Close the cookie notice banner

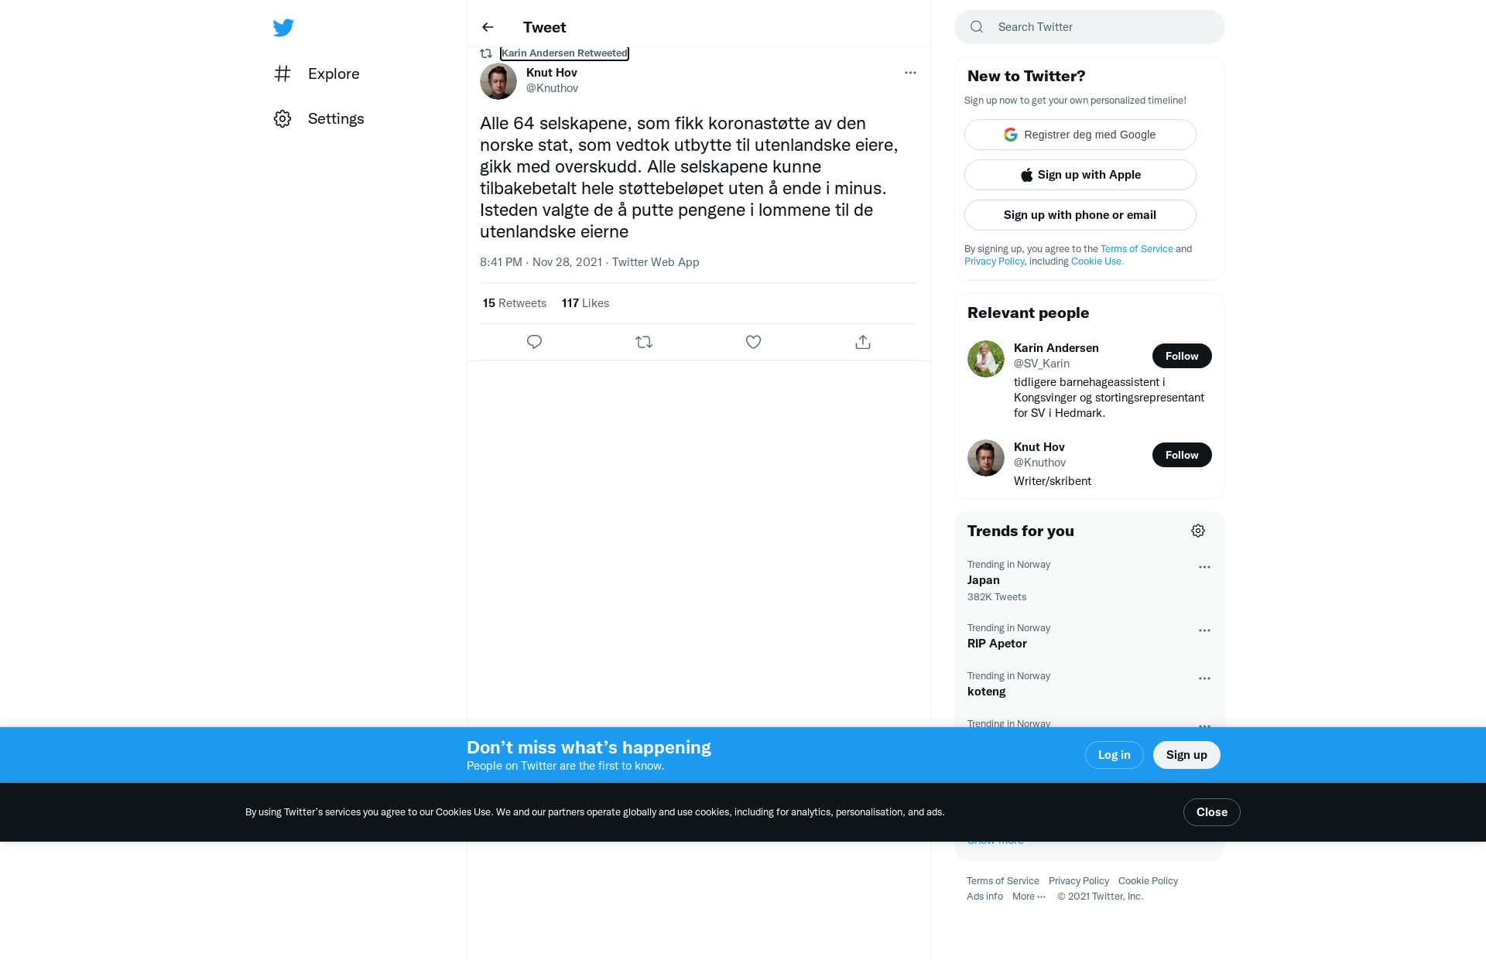[1212, 812]
